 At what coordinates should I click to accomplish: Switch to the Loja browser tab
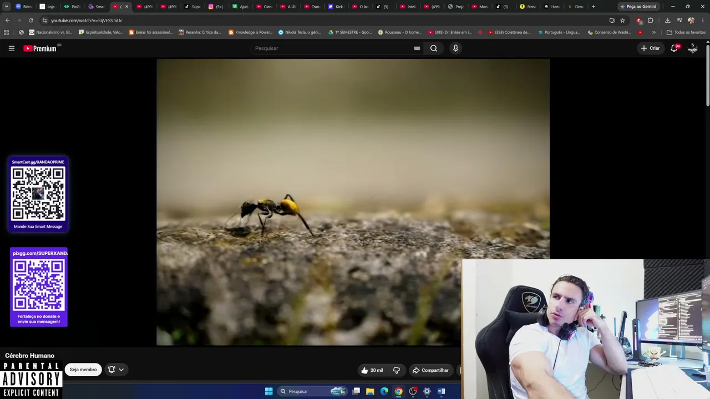click(x=48, y=7)
